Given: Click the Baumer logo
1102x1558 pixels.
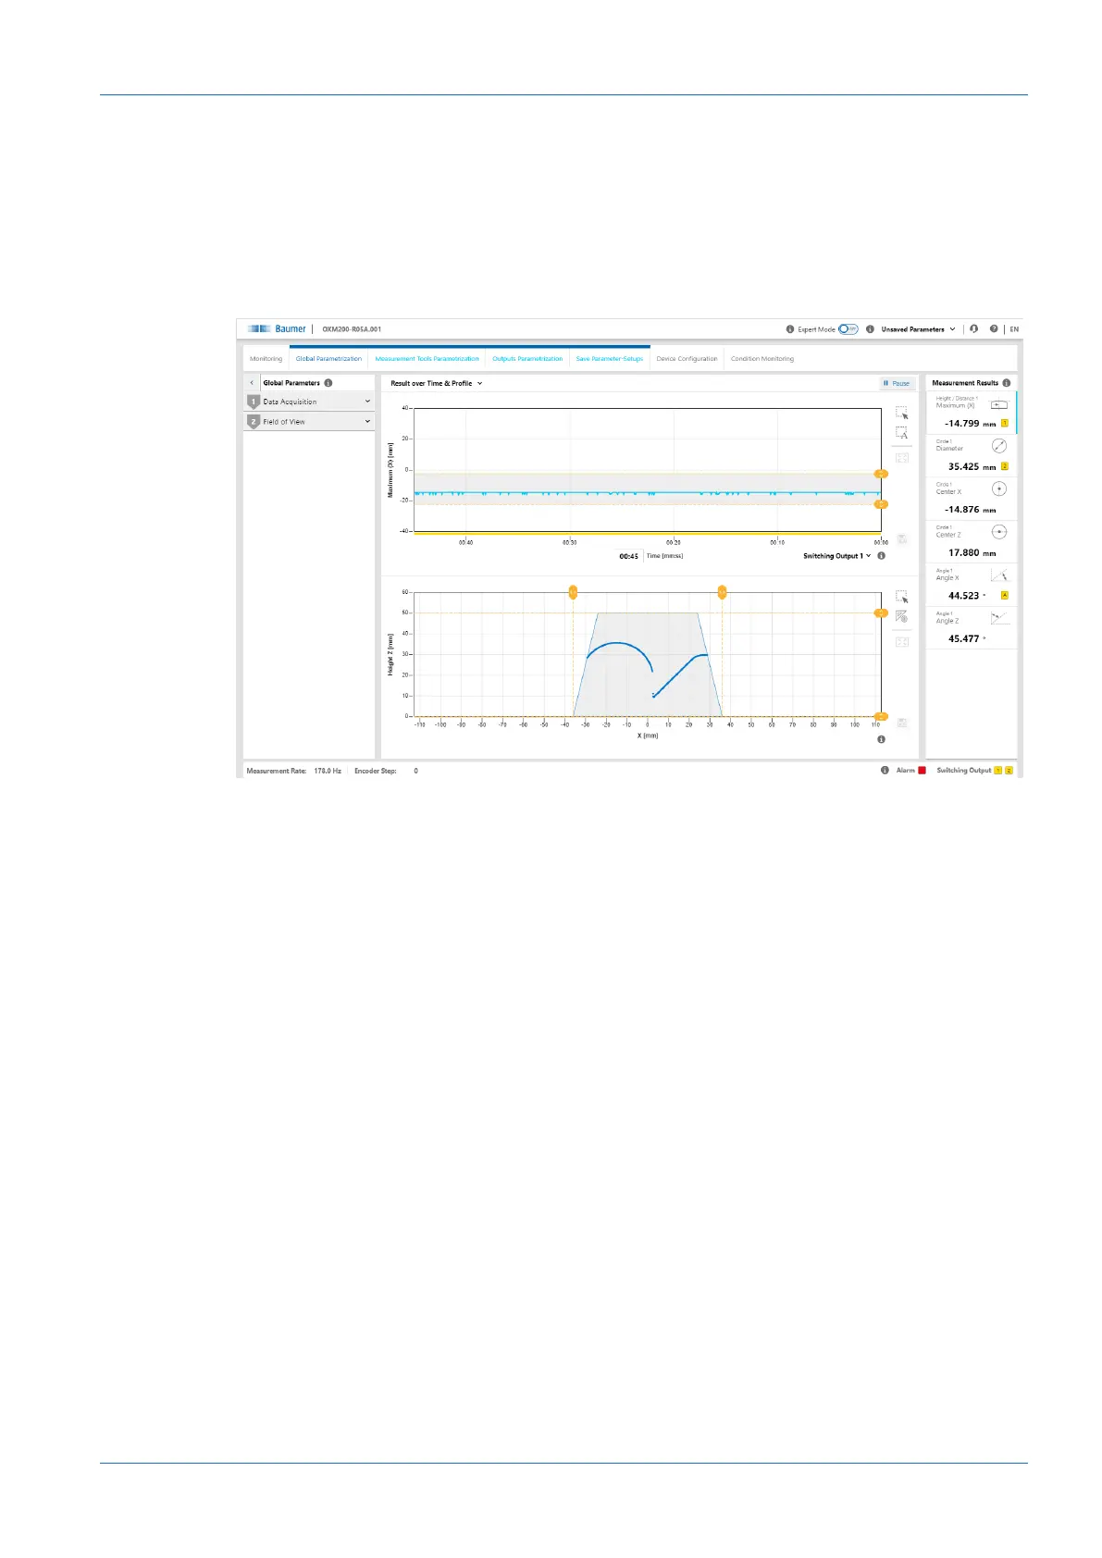Looking at the screenshot, I should point(277,329).
